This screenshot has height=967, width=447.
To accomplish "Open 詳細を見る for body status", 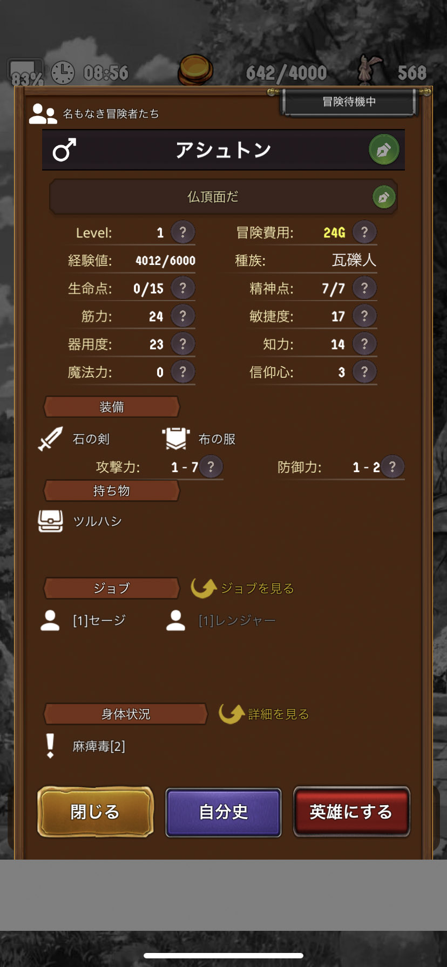I will pos(264,714).
